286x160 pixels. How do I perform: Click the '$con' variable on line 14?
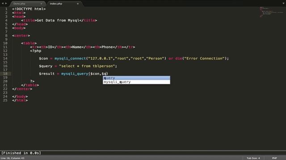[x=43, y=58]
